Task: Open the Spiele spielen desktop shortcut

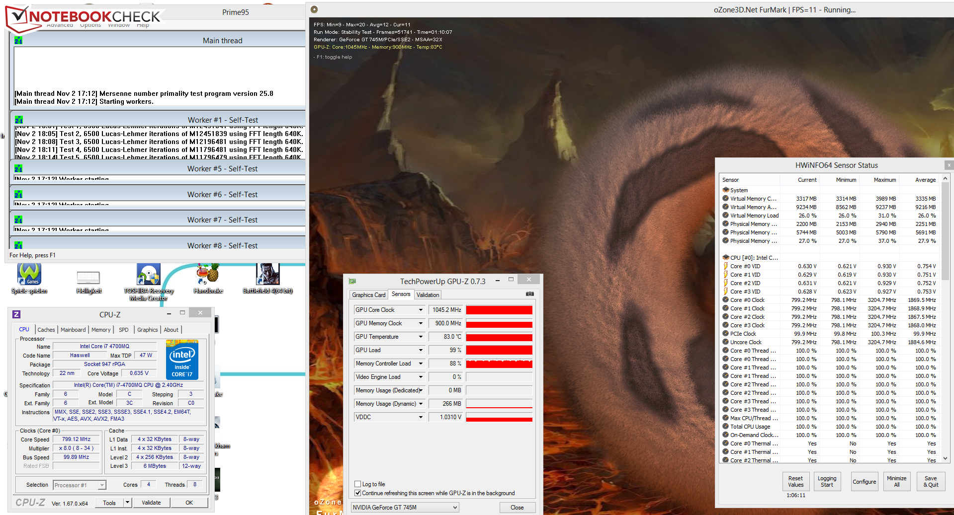Action: 29,279
